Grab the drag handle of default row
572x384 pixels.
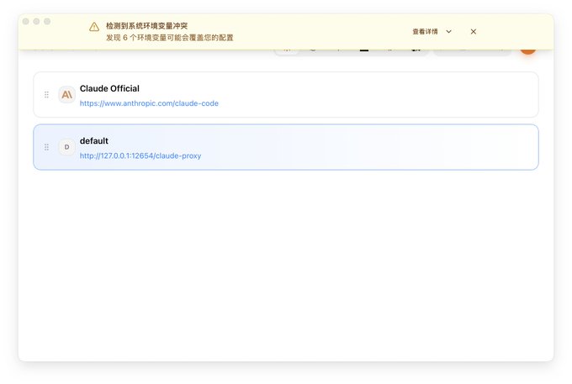click(46, 147)
